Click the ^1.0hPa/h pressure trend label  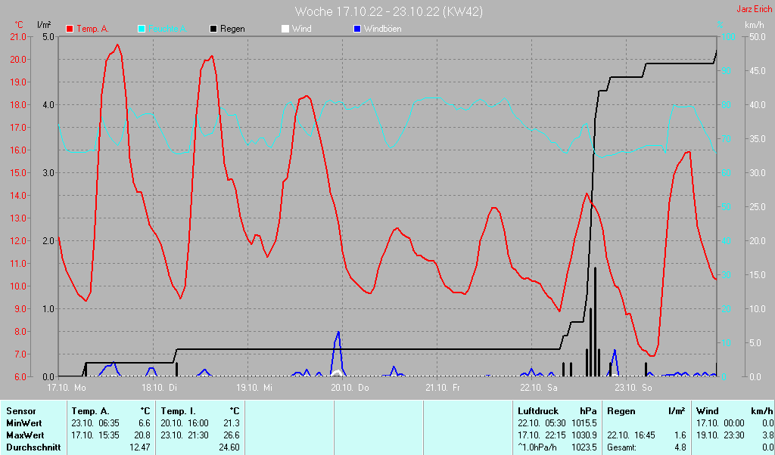[539, 447]
